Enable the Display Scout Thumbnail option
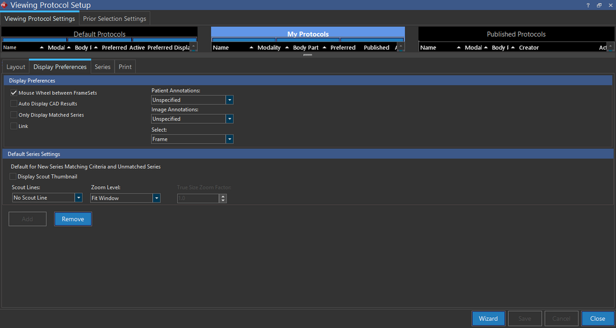Image resolution: width=616 pixels, height=328 pixels. 14,177
